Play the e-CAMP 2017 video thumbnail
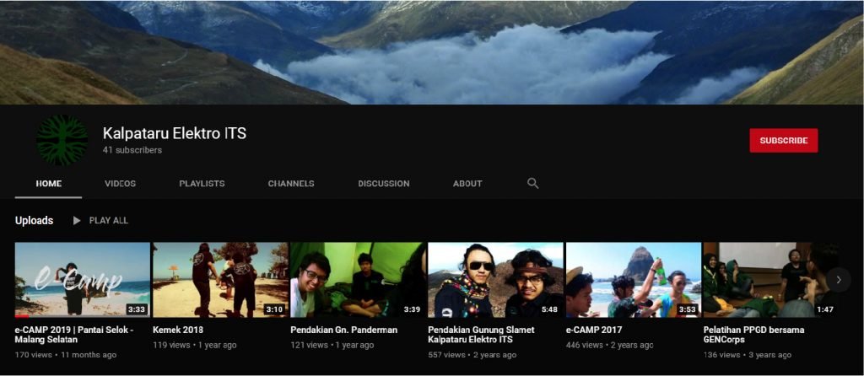The height and width of the screenshot is (376, 864). tap(633, 280)
